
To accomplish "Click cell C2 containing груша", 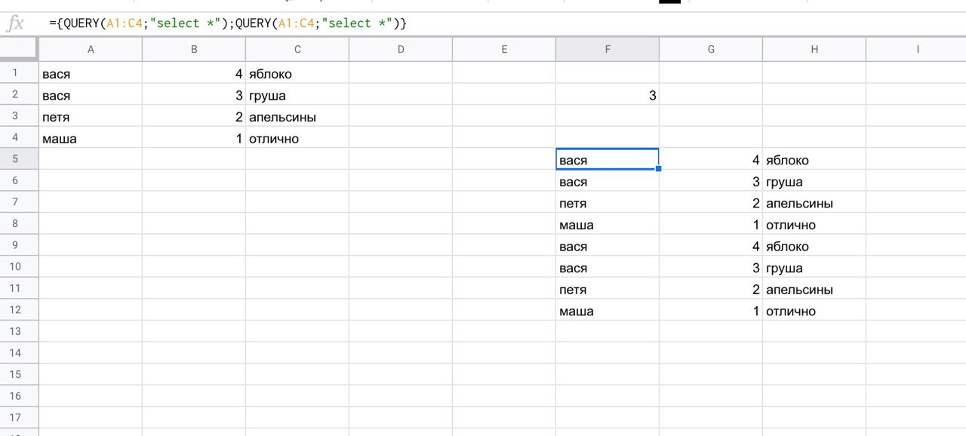I will 297,96.
